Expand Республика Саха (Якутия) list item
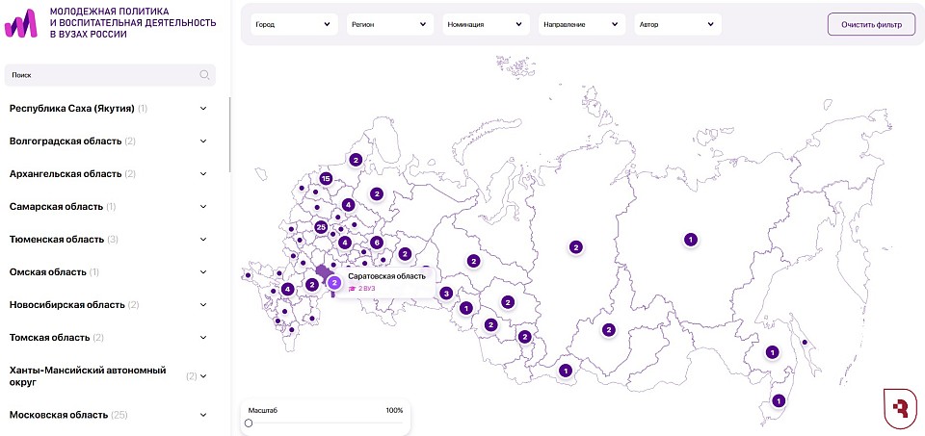Image resolution: width=925 pixels, height=436 pixels. pos(109,109)
